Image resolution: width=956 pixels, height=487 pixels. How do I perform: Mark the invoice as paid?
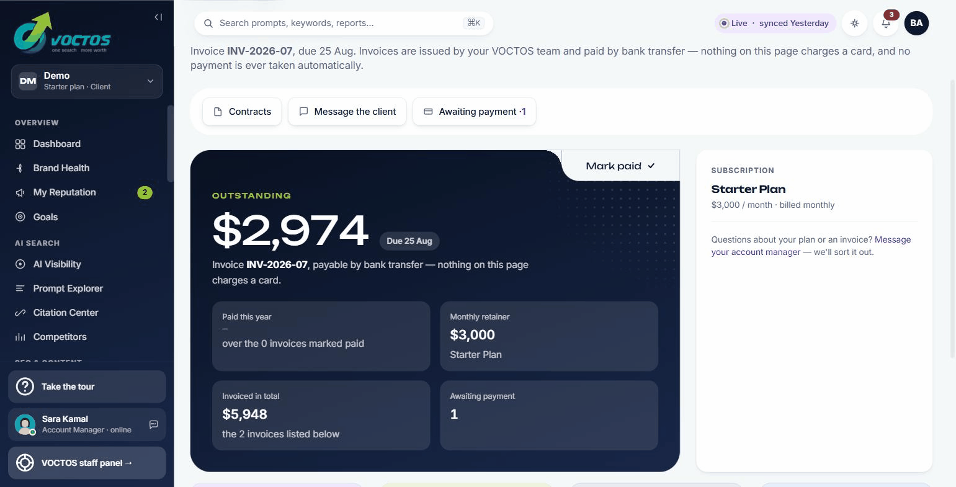pos(620,166)
